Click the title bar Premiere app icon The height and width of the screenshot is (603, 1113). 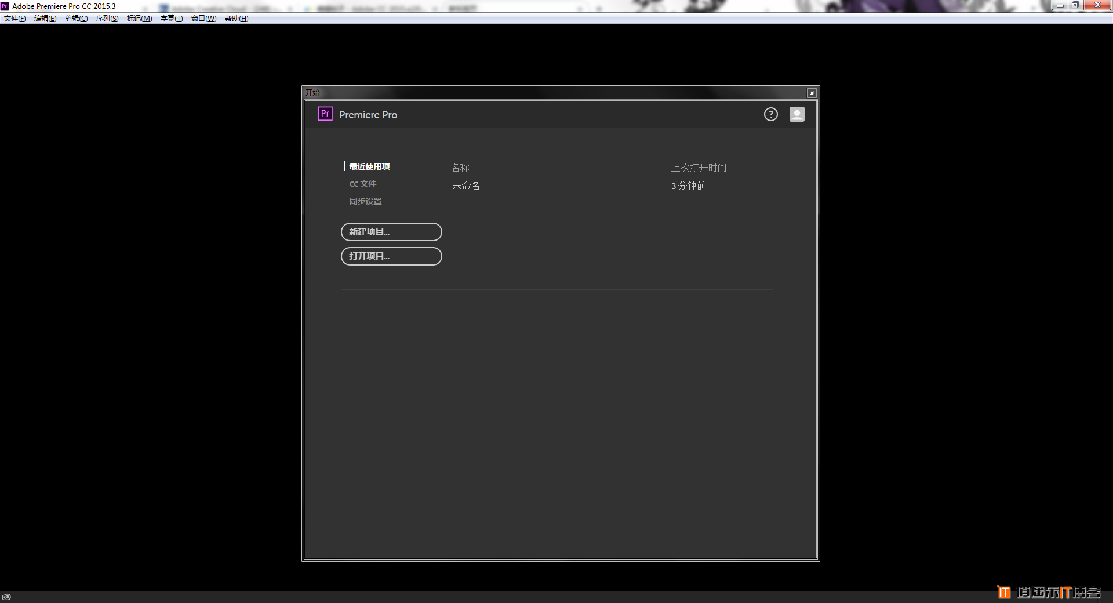(x=5, y=6)
